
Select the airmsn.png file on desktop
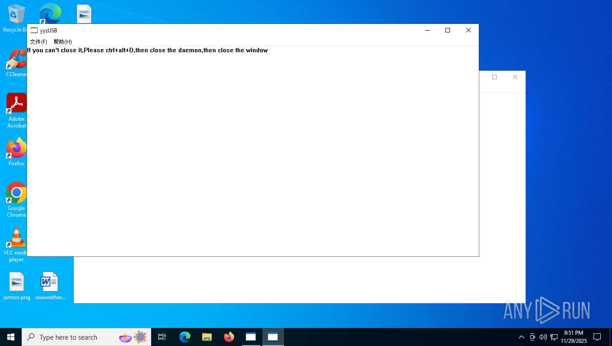17,286
